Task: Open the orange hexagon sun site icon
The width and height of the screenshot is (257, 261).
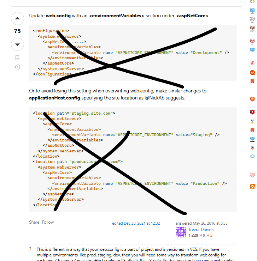Action: [252, 99]
